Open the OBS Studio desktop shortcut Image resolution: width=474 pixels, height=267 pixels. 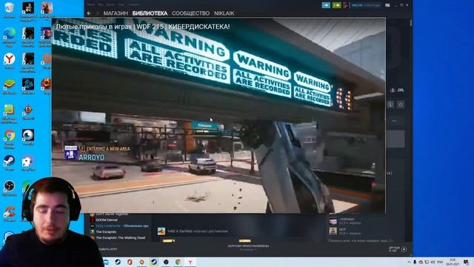[9, 188]
